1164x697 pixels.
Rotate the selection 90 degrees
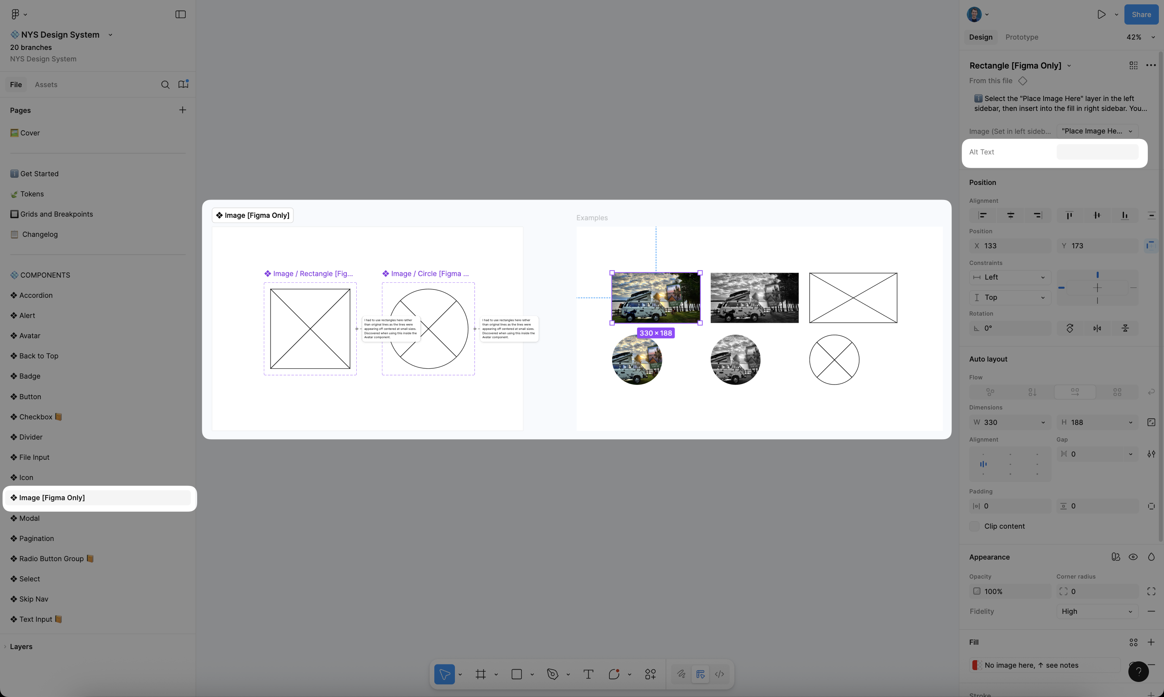[1070, 328]
